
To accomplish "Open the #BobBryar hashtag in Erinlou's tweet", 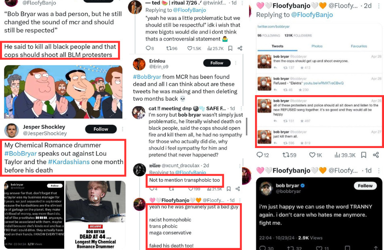I will tap(147, 77).
